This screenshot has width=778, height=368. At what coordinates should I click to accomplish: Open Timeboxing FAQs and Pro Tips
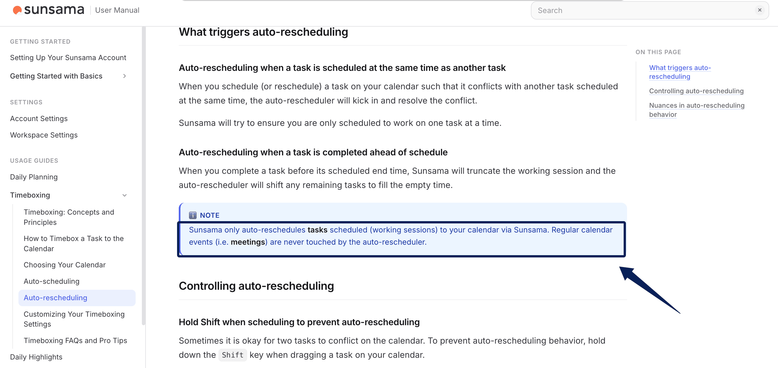75,340
